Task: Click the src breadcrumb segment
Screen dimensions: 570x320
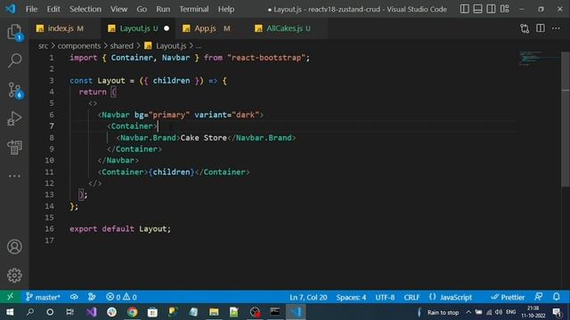Action: [x=44, y=45]
